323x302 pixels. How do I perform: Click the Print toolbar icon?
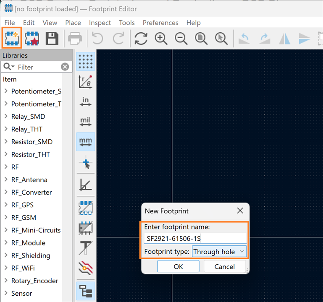click(x=75, y=39)
